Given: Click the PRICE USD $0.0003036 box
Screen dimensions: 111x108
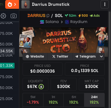Looking at the screenshot, I should coord(43,69).
